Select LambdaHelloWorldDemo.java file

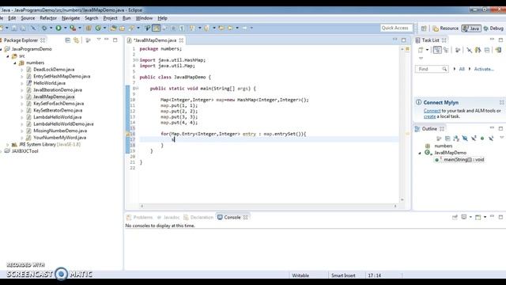pyautogui.click(x=63, y=124)
